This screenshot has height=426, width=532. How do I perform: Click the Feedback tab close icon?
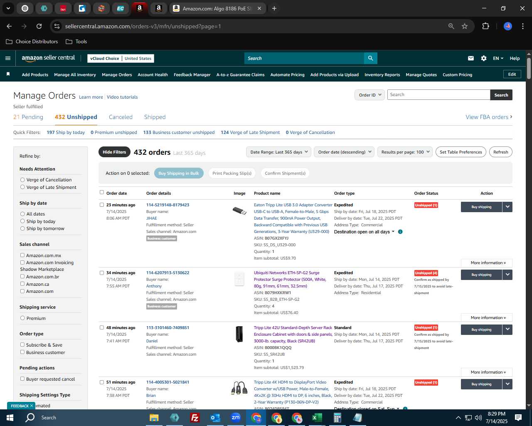click(x=31, y=406)
